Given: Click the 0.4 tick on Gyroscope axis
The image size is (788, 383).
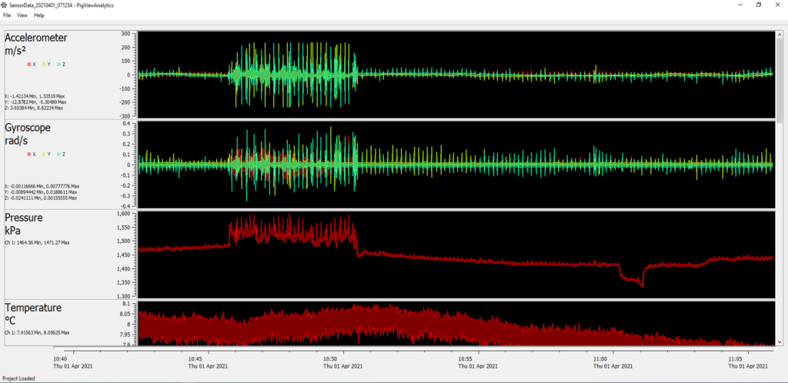Looking at the screenshot, I should (127, 124).
